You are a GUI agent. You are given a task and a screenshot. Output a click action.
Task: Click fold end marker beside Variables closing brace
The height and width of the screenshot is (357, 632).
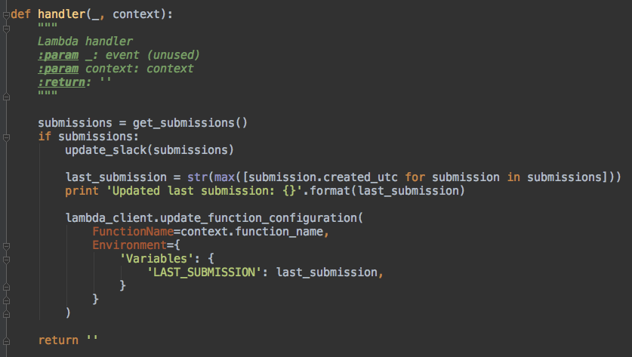pyautogui.click(x=5, y=286)
